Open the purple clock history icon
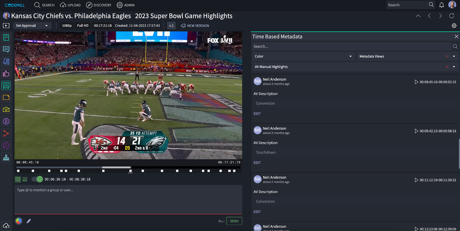This screenshot has width=460, height=231. tap(6, 146)
